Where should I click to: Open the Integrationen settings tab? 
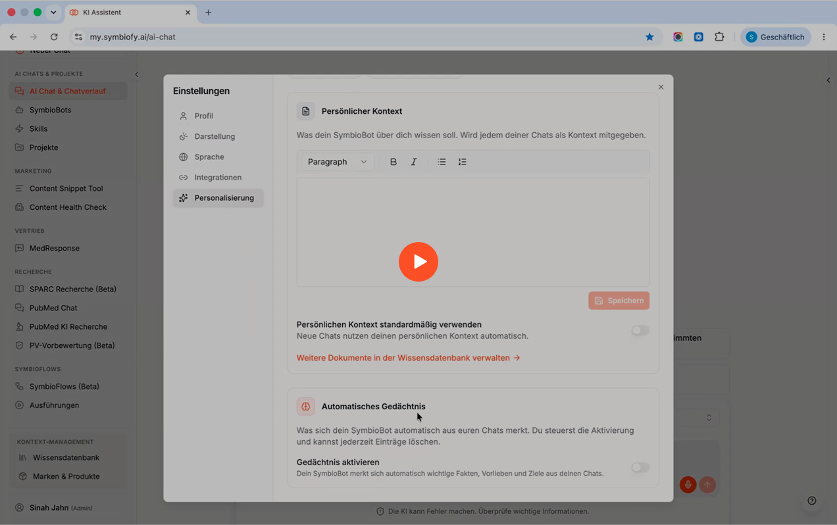[x=218, y=177]
